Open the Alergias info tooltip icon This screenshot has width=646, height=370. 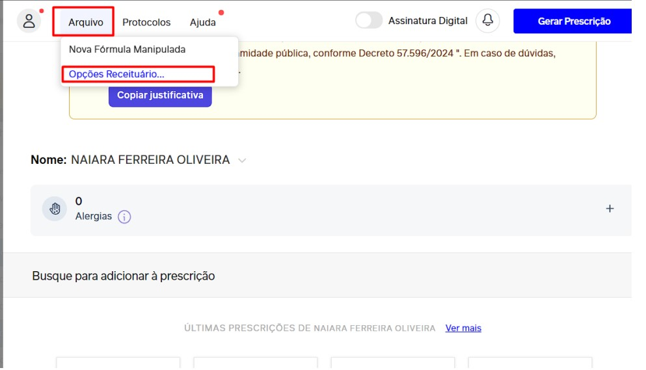point(124,217)
